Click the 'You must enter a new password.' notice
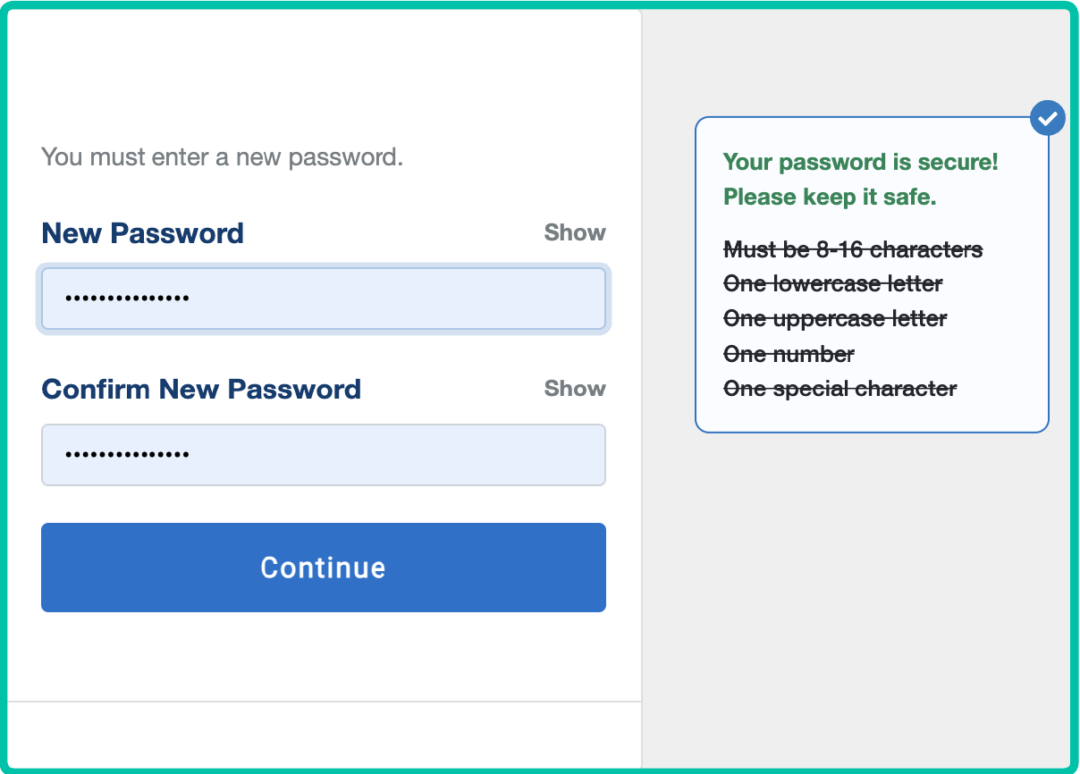 pos(223,157)
